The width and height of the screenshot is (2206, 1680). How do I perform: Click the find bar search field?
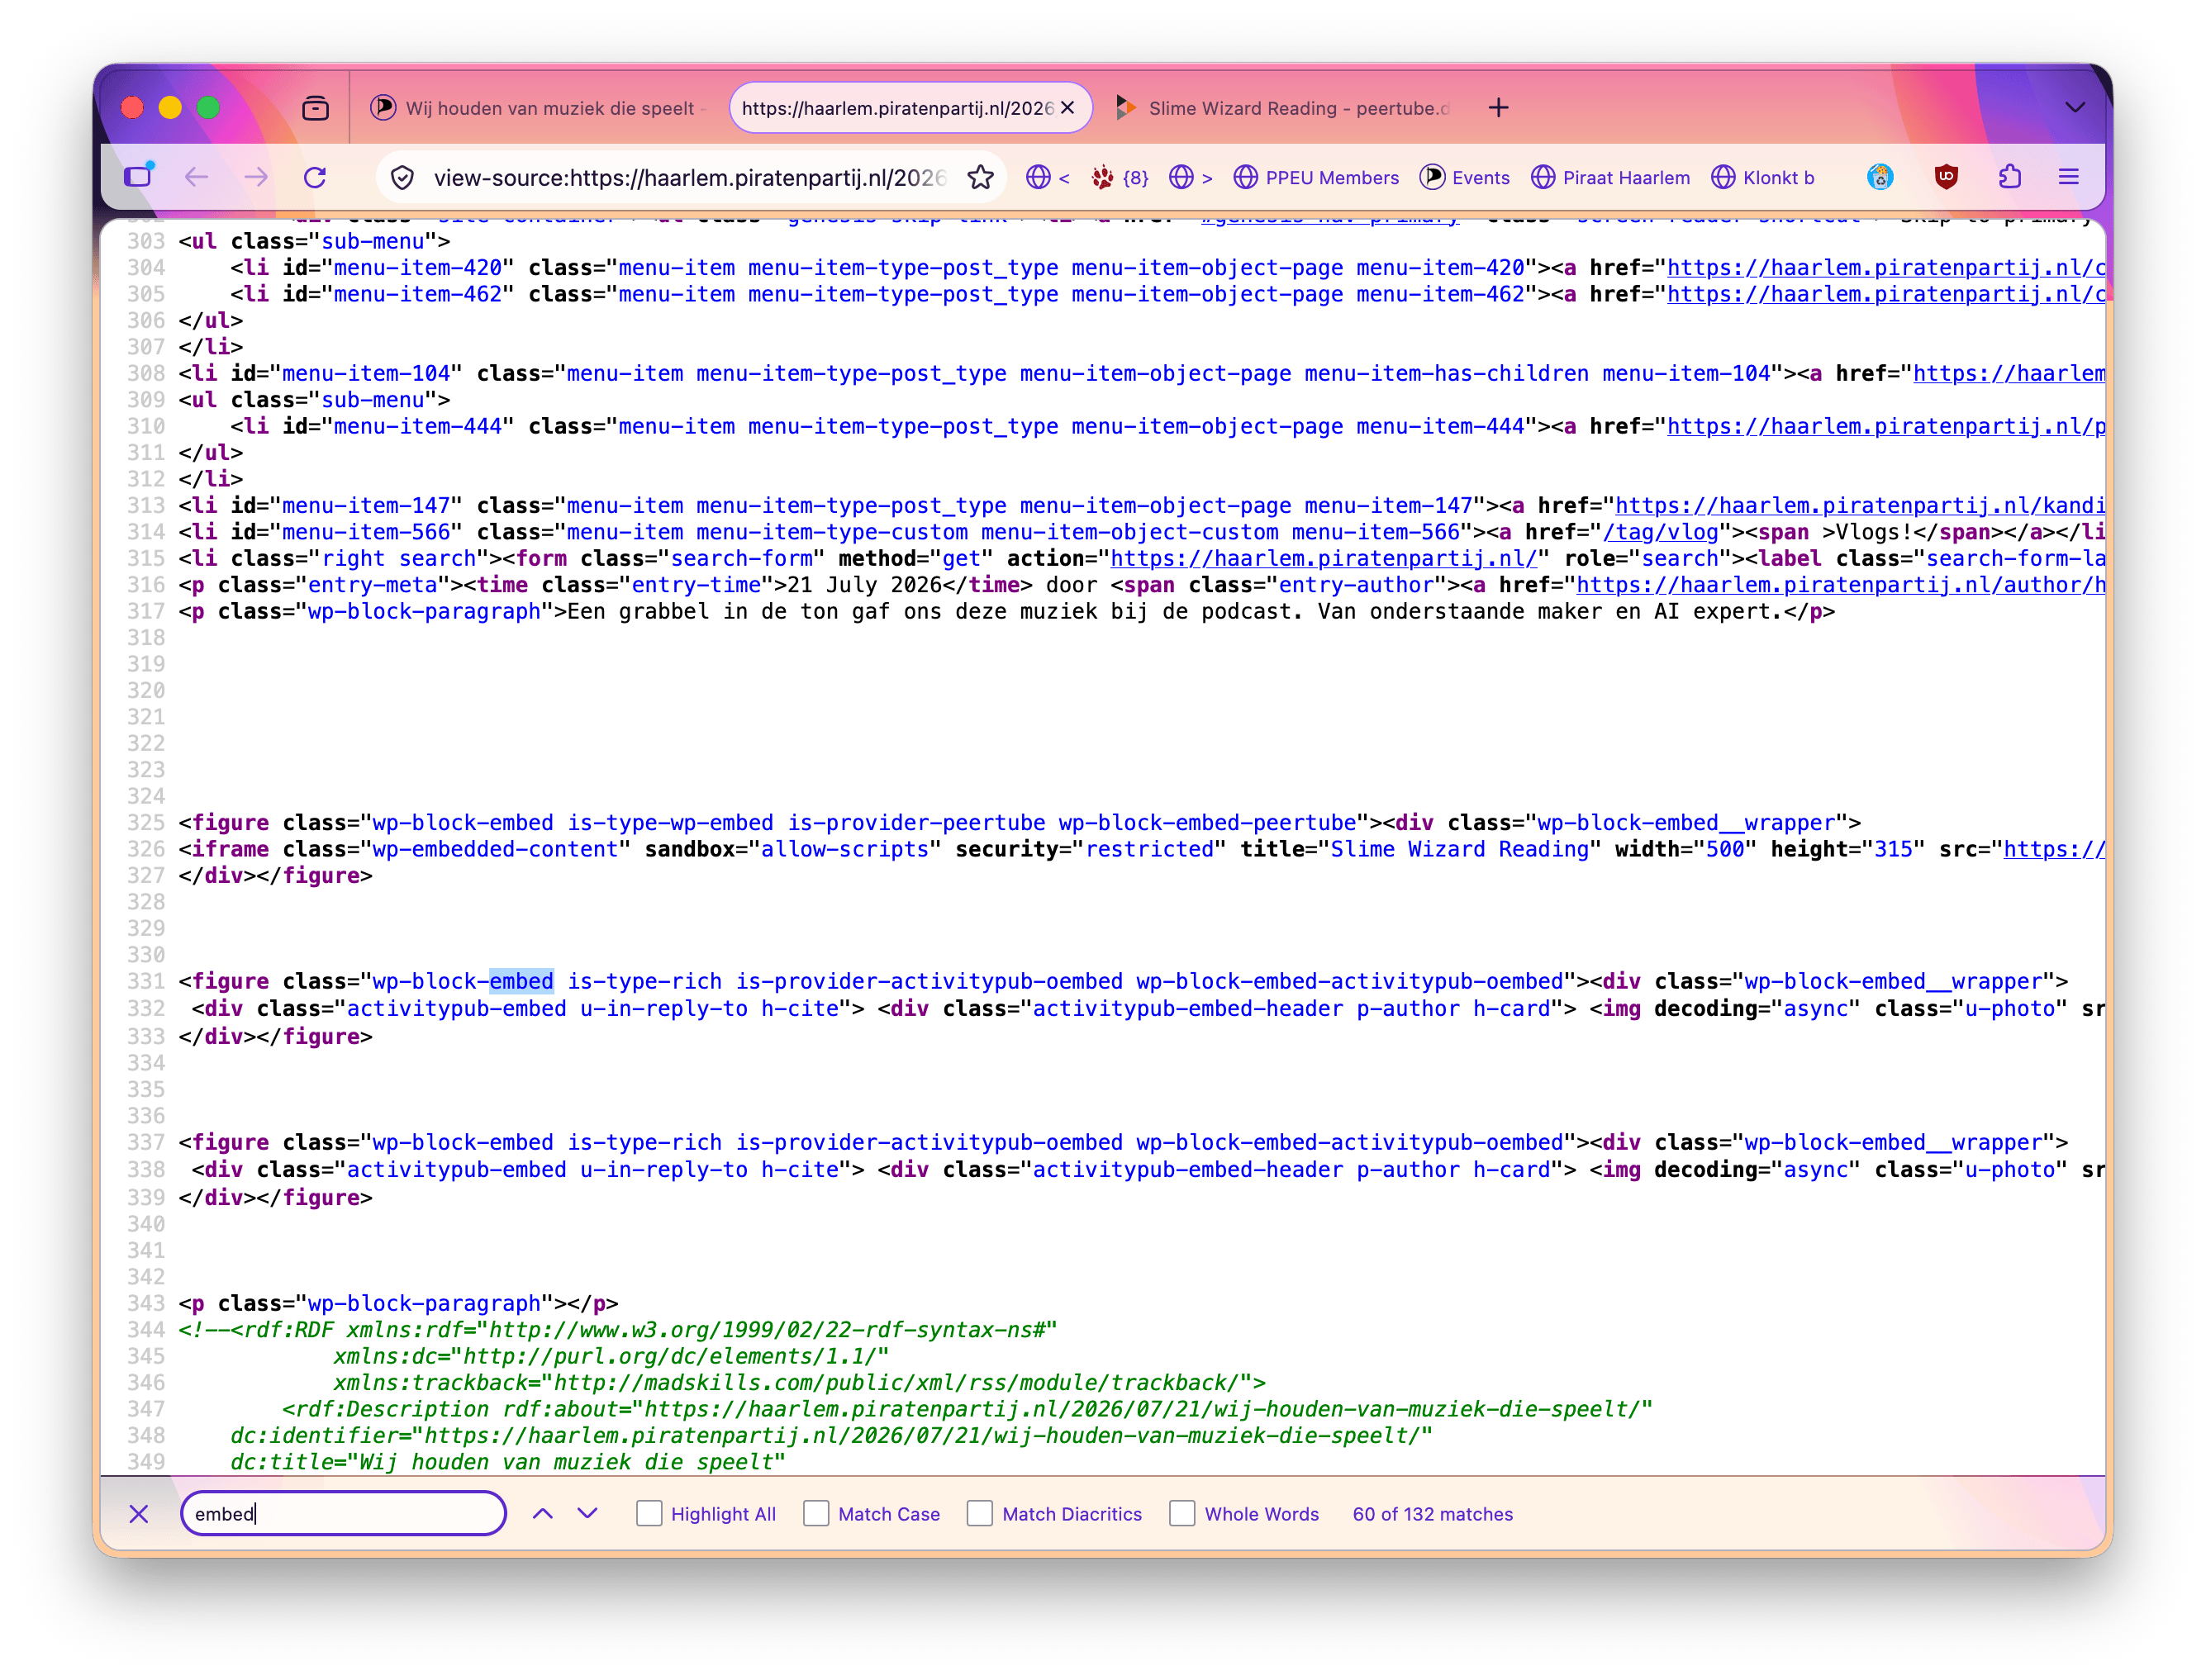[x=343, y=1513]
